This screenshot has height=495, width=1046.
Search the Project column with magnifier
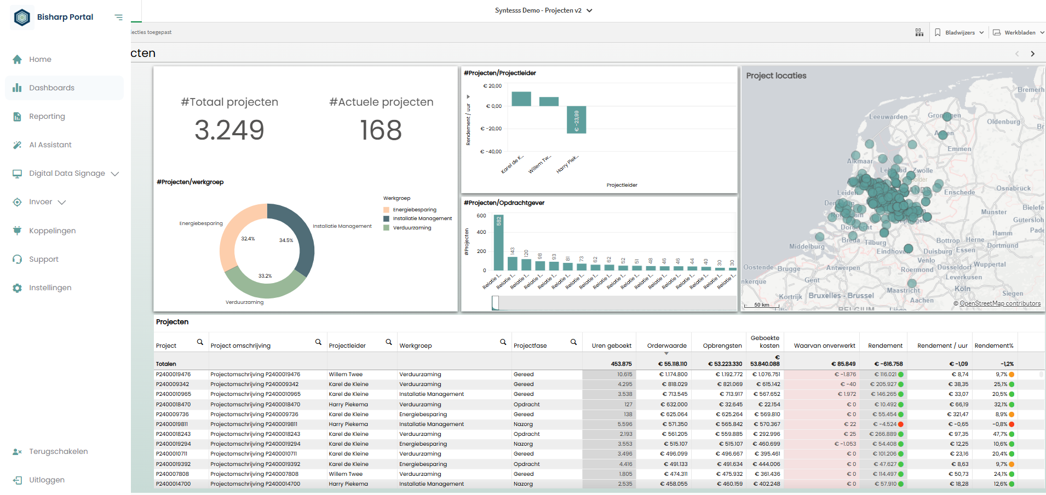click(x=200, y=342)
